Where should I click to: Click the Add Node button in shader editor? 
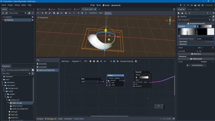[x=66, y=61]
